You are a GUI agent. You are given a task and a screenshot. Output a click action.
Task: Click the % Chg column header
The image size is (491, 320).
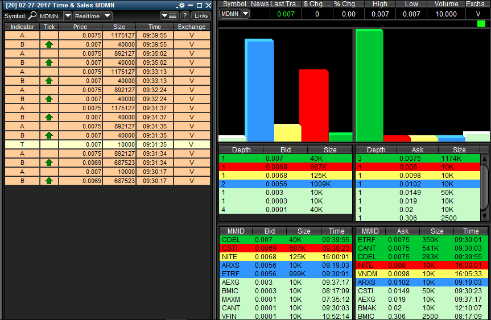(x=349, y=4)
